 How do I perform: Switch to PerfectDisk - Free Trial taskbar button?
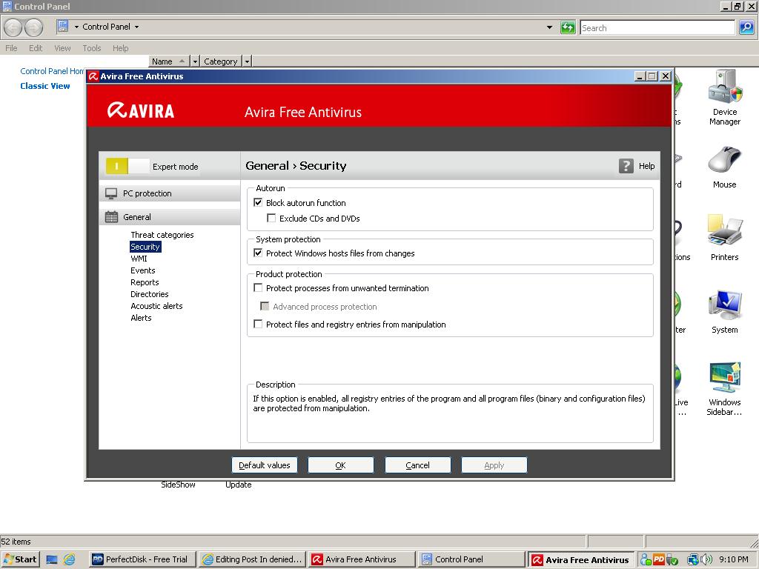coord(143,559)
